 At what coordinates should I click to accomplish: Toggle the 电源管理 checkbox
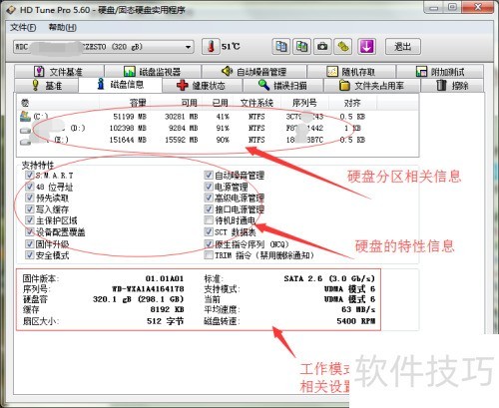click(x=209, y=187)
